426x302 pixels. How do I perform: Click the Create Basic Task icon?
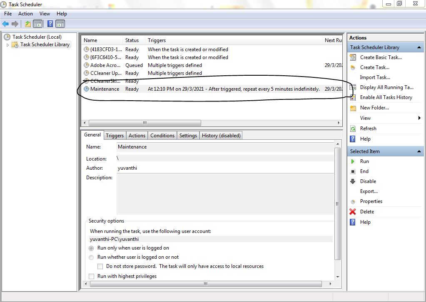tap(353, 57)
